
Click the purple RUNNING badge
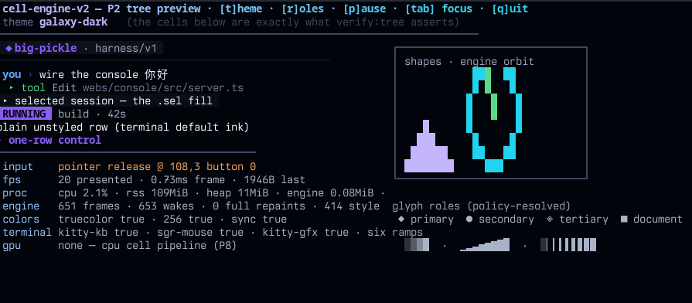pyautogui.click(x=26, y=114)
